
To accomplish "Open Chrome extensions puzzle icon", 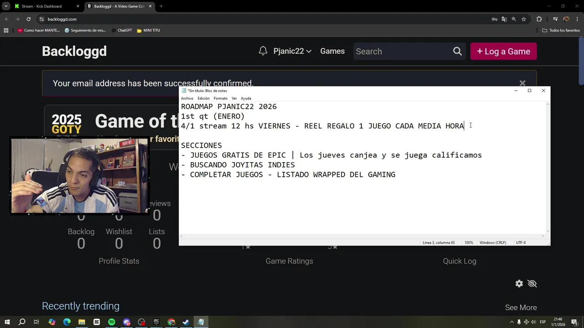I will [x=539, y=19].
